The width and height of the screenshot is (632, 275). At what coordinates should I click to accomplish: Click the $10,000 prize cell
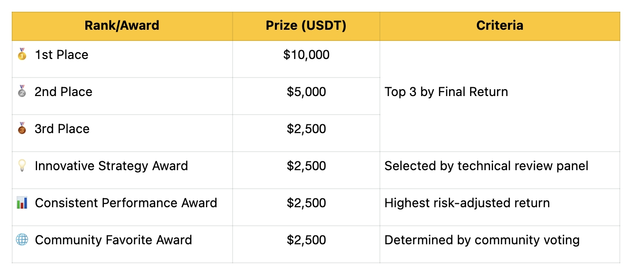(x=306, y=55)
